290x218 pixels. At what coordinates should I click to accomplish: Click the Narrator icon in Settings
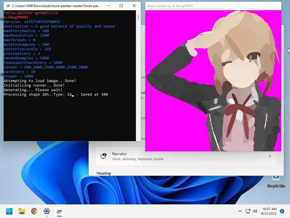[104, 156]
